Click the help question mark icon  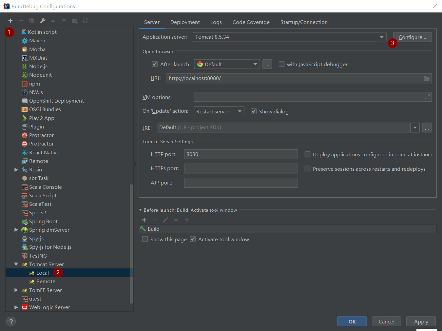[x=11, y=321]
